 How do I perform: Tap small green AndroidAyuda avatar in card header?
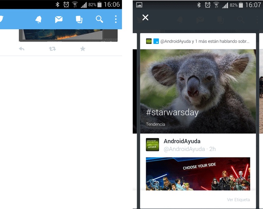(x=149, y=41)
